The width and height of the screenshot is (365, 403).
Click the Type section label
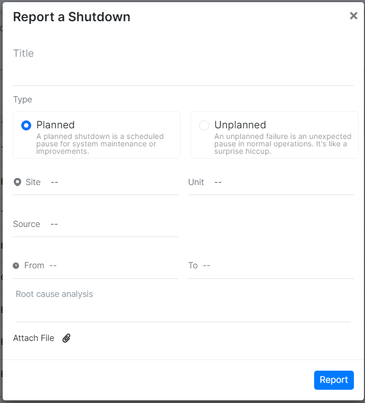[23, 100]
